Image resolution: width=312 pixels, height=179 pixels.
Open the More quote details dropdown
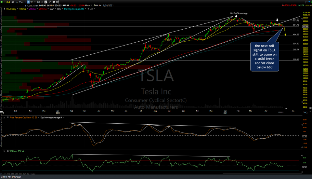pos(88,6)
